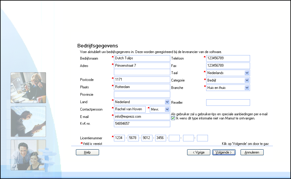Click the empty Reseller field
The image size is (291, 179).
click(228, 103)
